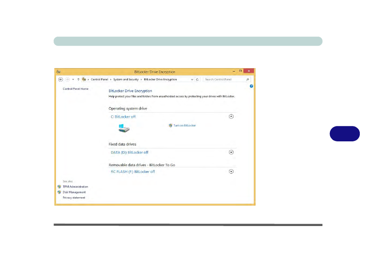Screen dimensions: 376x265
Task: Select Control Panel in the breadcrumb
Action: (x=99, y=79)
